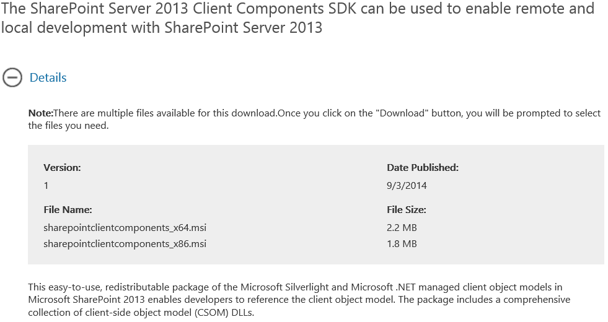
Task: Click the SharePoint Server 2013 SDK heading
Action: [297, 9]
